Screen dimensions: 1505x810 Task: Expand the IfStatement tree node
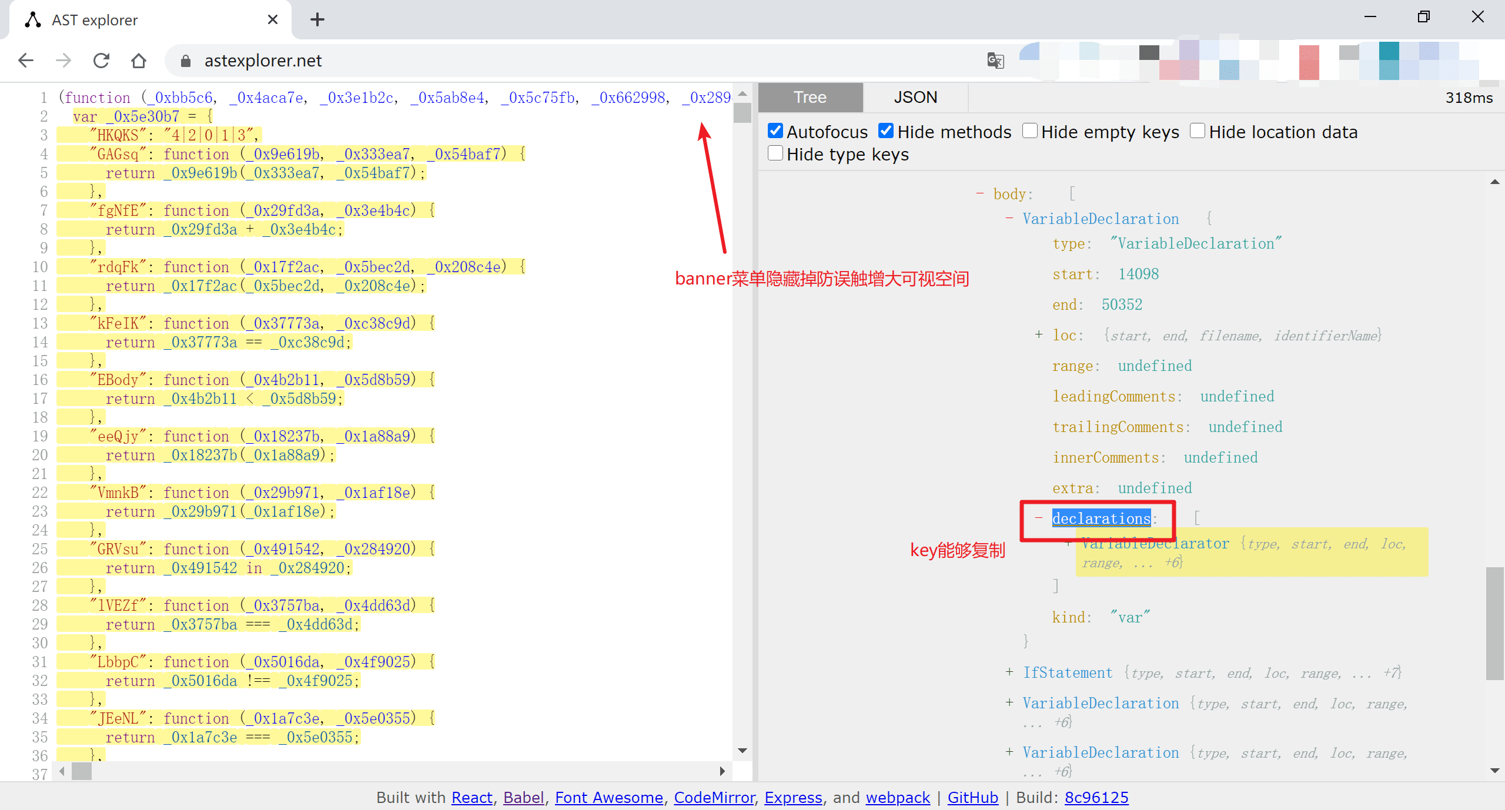(x=1009, y=672)
